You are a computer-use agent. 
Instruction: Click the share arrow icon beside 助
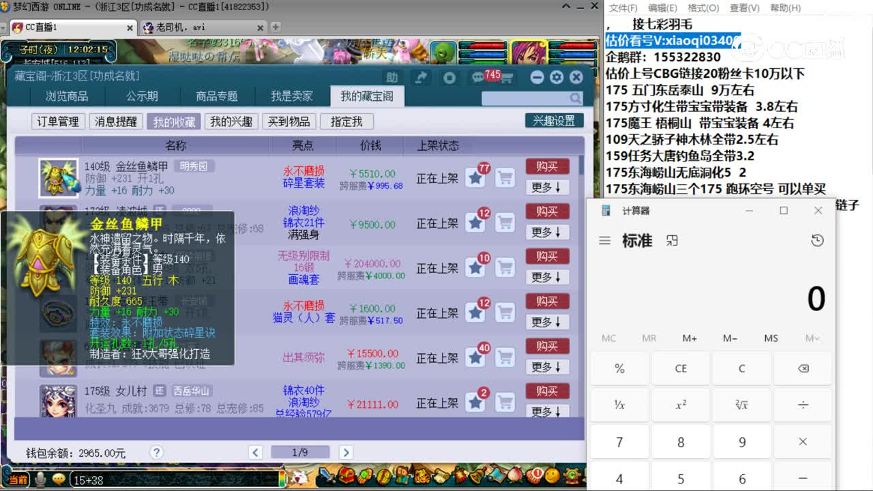421,77
